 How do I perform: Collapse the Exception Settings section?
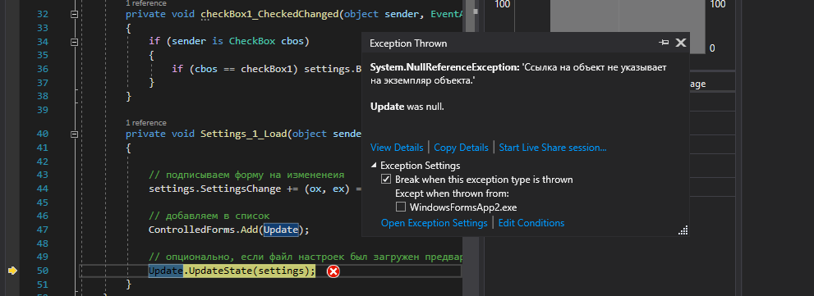point(374,166)
